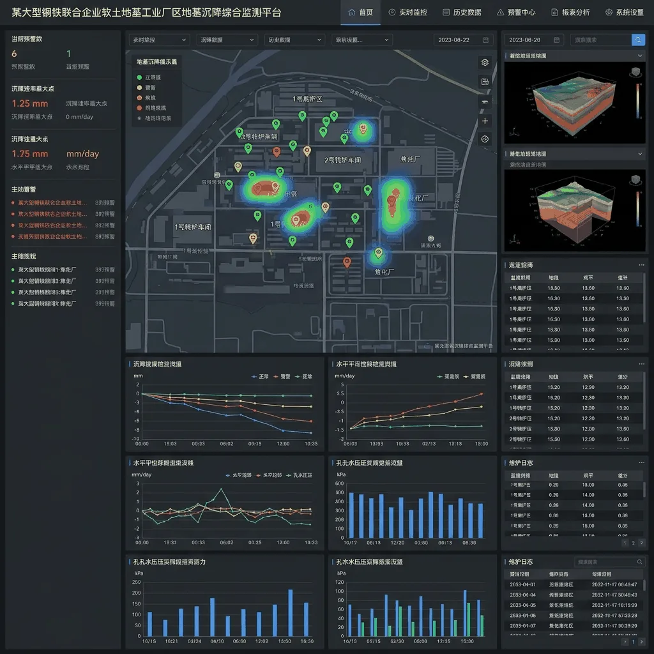Open the last green list entry in the left sidebar
Viewport: 654px width, 654px height.
63,303
